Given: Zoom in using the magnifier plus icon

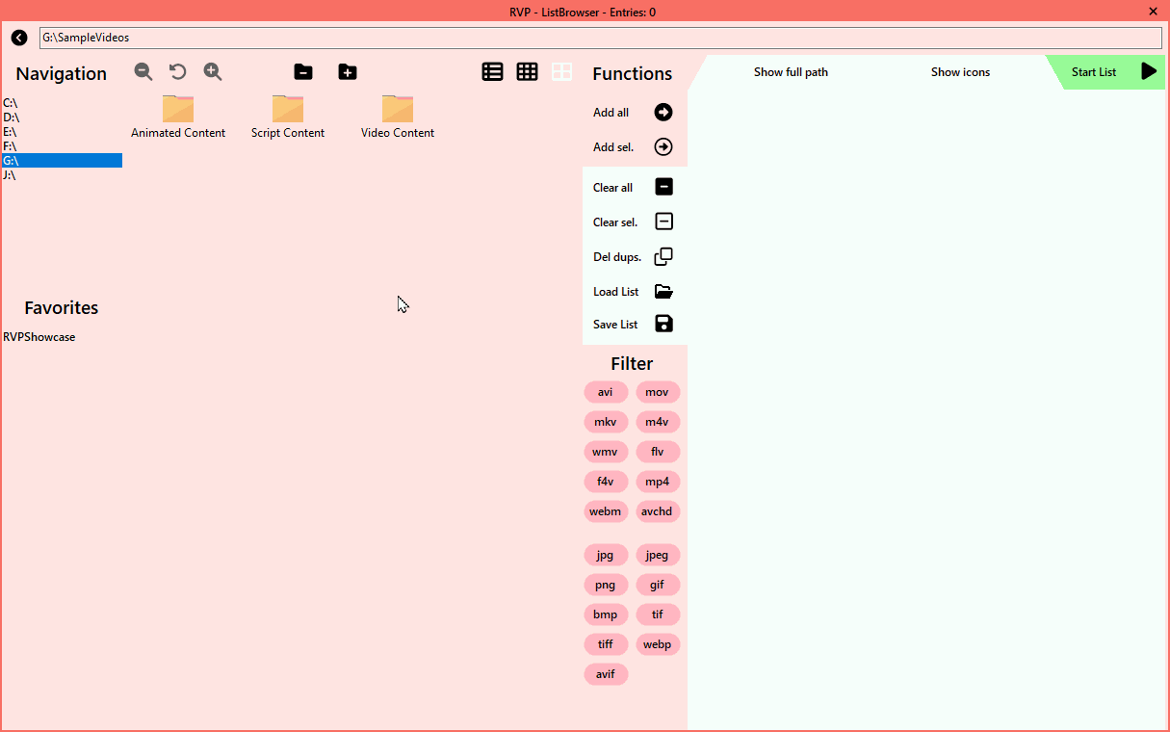Looking at the screenshot, I should point(213,71).
